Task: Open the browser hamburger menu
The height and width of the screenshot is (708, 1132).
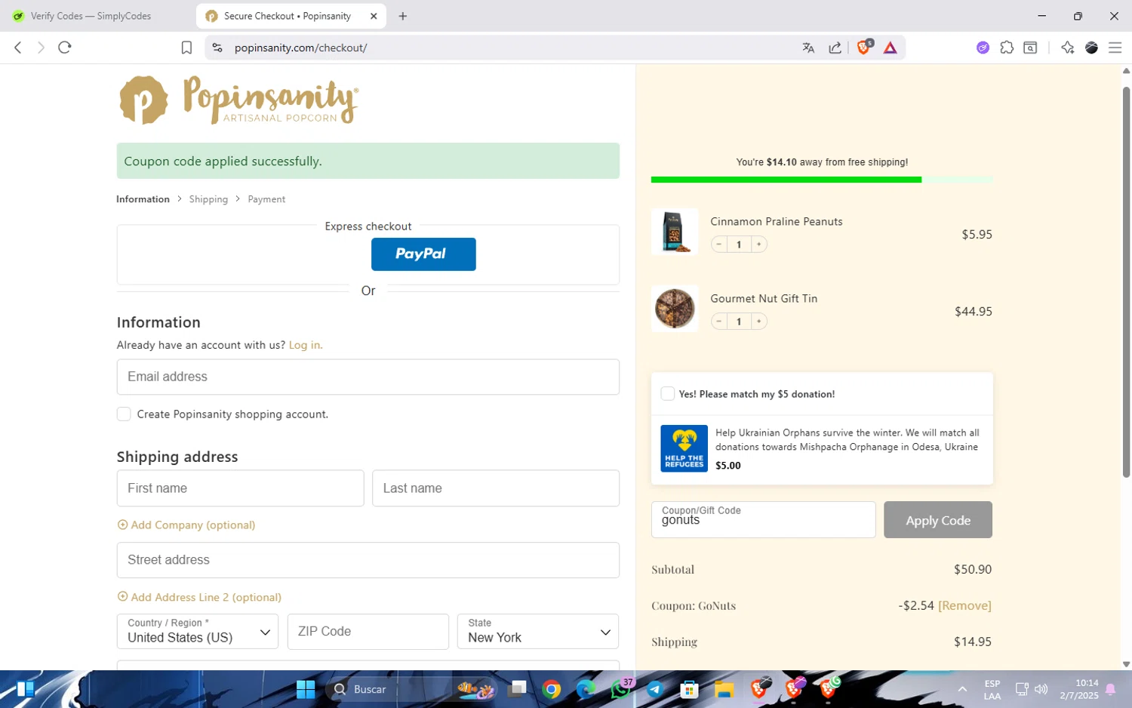Action: [1115, 48]
